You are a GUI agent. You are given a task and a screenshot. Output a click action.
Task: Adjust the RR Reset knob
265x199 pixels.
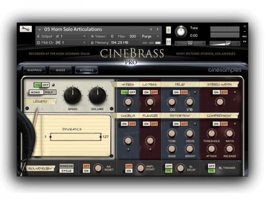click(98, 168)
